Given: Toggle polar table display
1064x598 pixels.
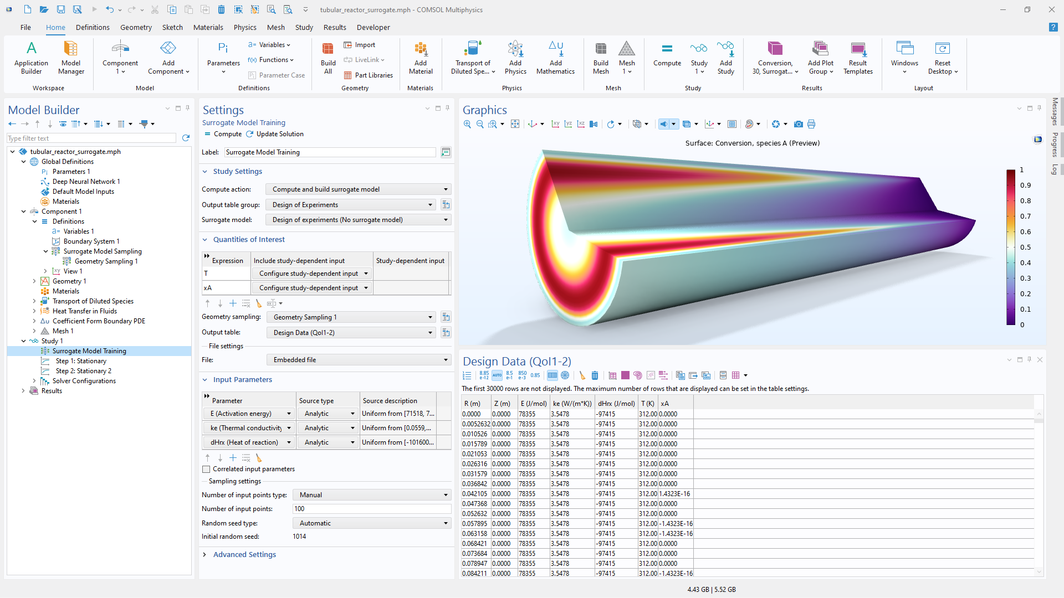Looking at the screenshot, I should point(565,375).
